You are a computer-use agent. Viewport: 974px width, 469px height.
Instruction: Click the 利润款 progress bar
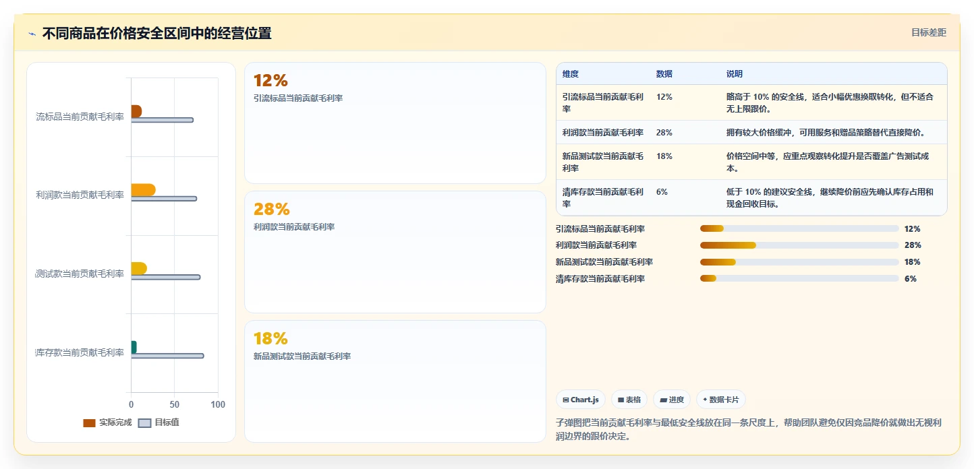799,245
